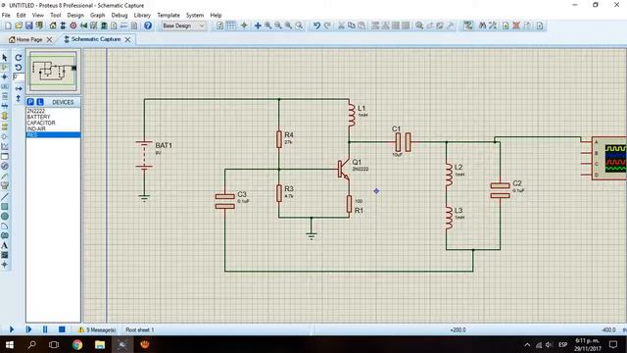Open the Debug menu
The height and width of the screenshot is (353, 627).
[x=120, y=16]
